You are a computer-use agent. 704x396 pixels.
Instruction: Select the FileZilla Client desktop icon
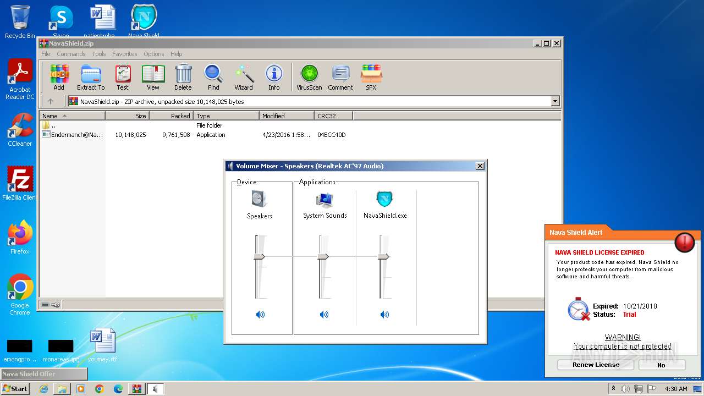(20, 183)
